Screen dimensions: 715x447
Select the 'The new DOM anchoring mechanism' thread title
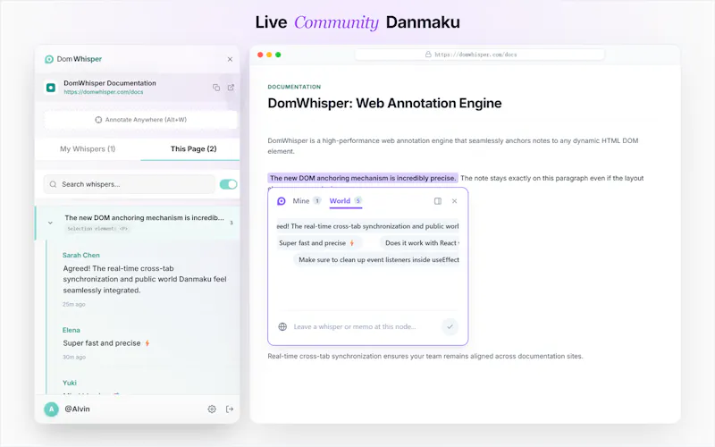144,217
